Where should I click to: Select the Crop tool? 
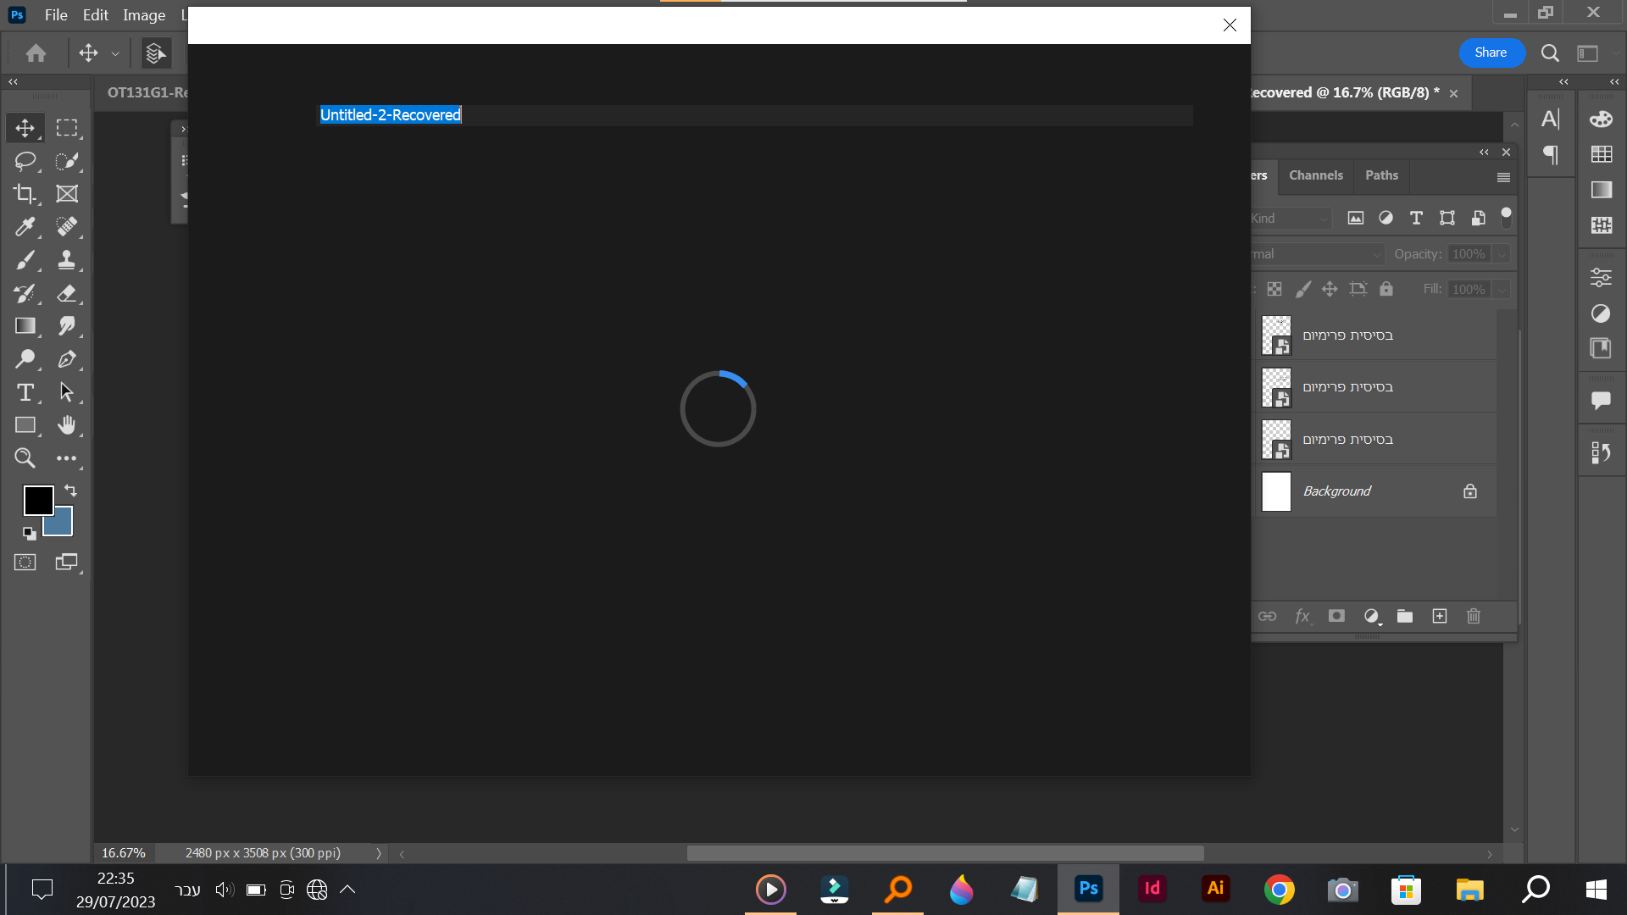coord(25,194)
